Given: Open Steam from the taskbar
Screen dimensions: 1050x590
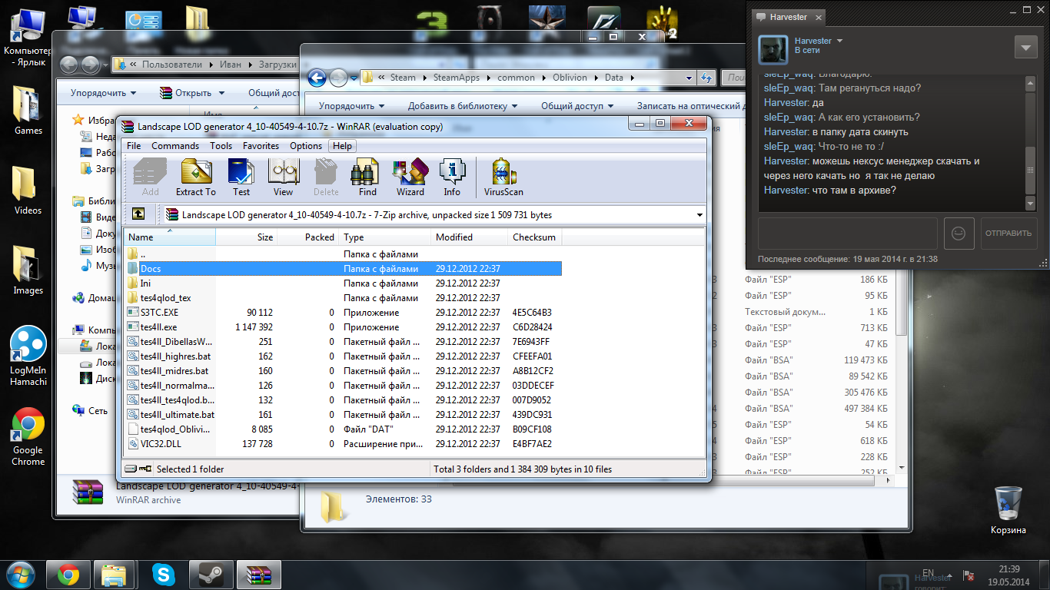Looking at the screenshot, I should click(211, 575).
